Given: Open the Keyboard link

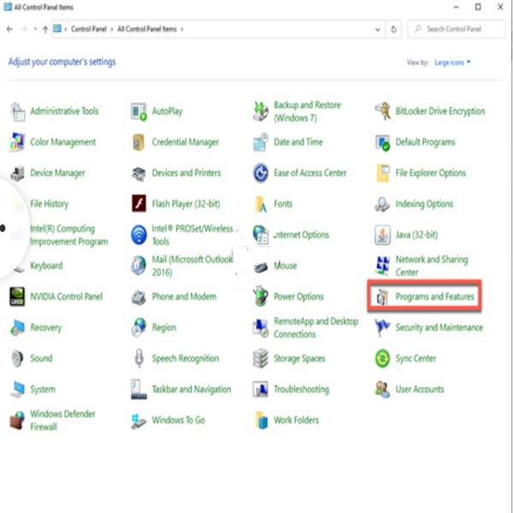Looking at the screenshot, I should pyautogui.click(x=46, y=265).
